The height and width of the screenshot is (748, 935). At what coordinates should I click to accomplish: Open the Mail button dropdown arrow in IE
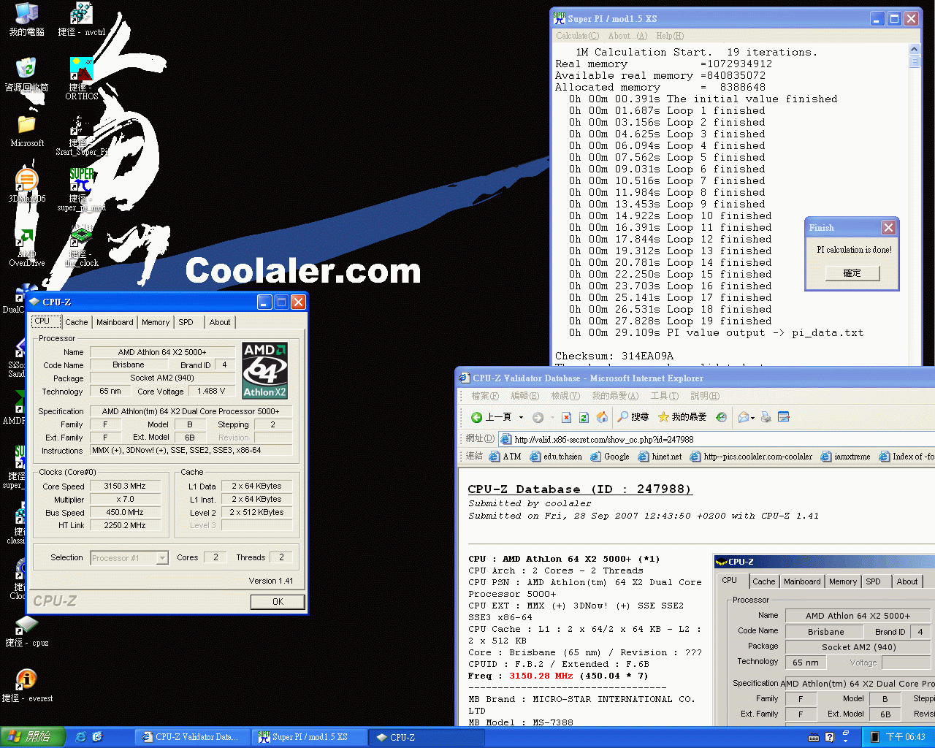pyautogui.click(x=753, y=418)
